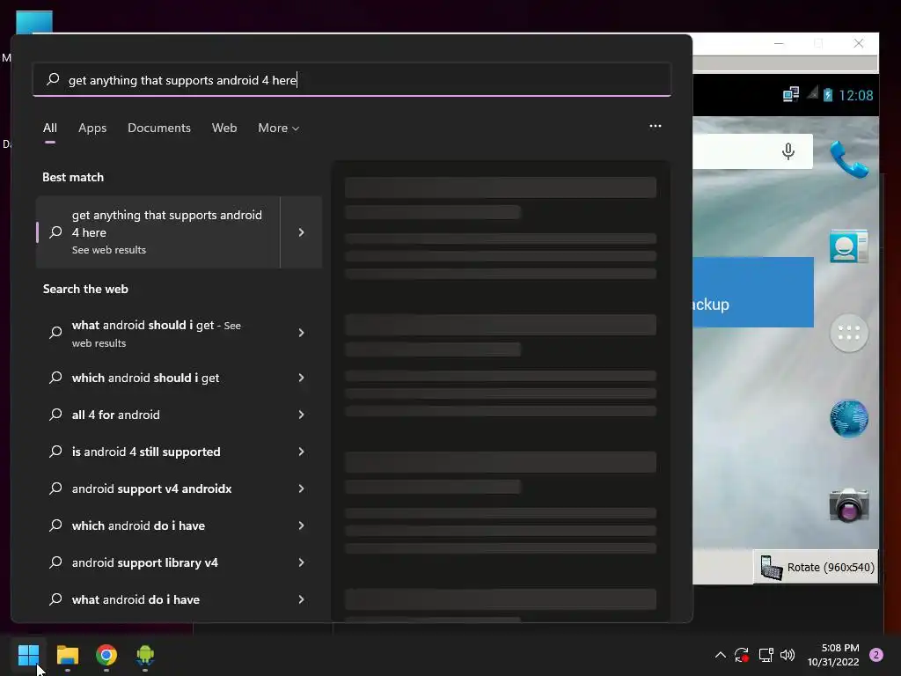This screenshot has height=676, width=901.
Task: Click the Rotate (960x540) button
Action: 816,568
